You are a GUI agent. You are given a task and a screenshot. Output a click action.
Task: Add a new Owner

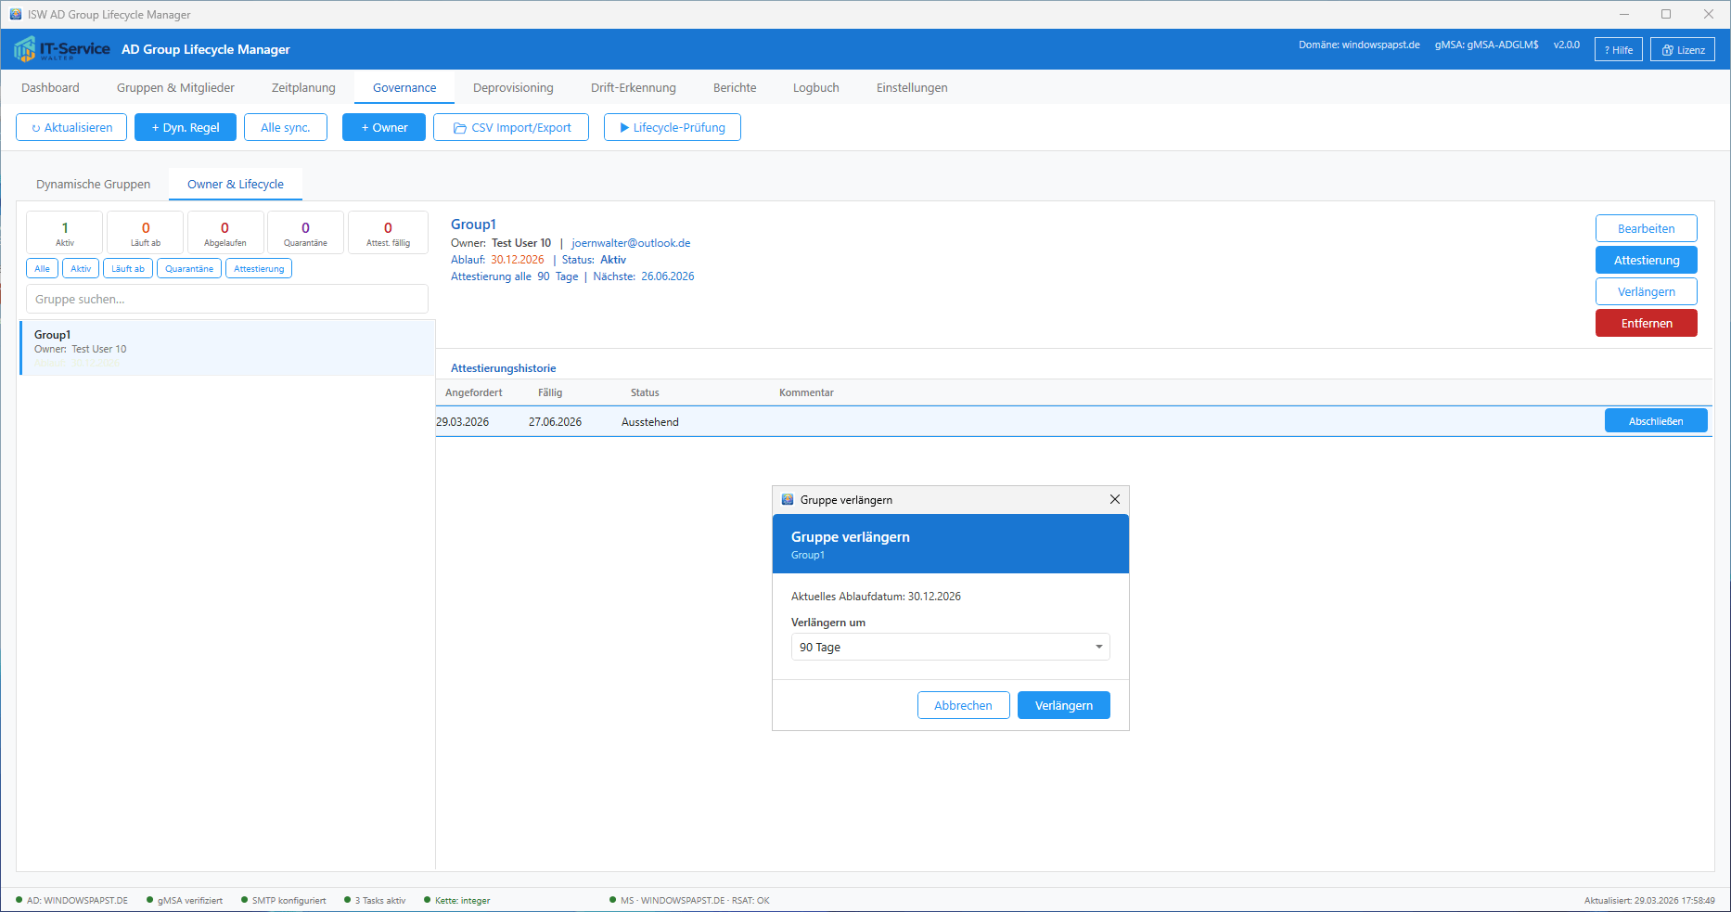pos(383,128)
